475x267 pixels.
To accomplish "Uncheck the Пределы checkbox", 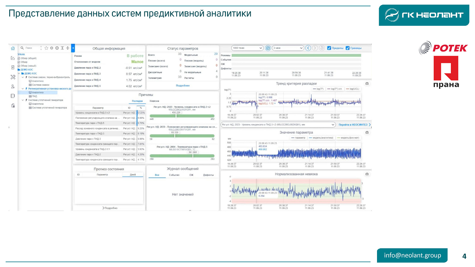I will (329, 48).
